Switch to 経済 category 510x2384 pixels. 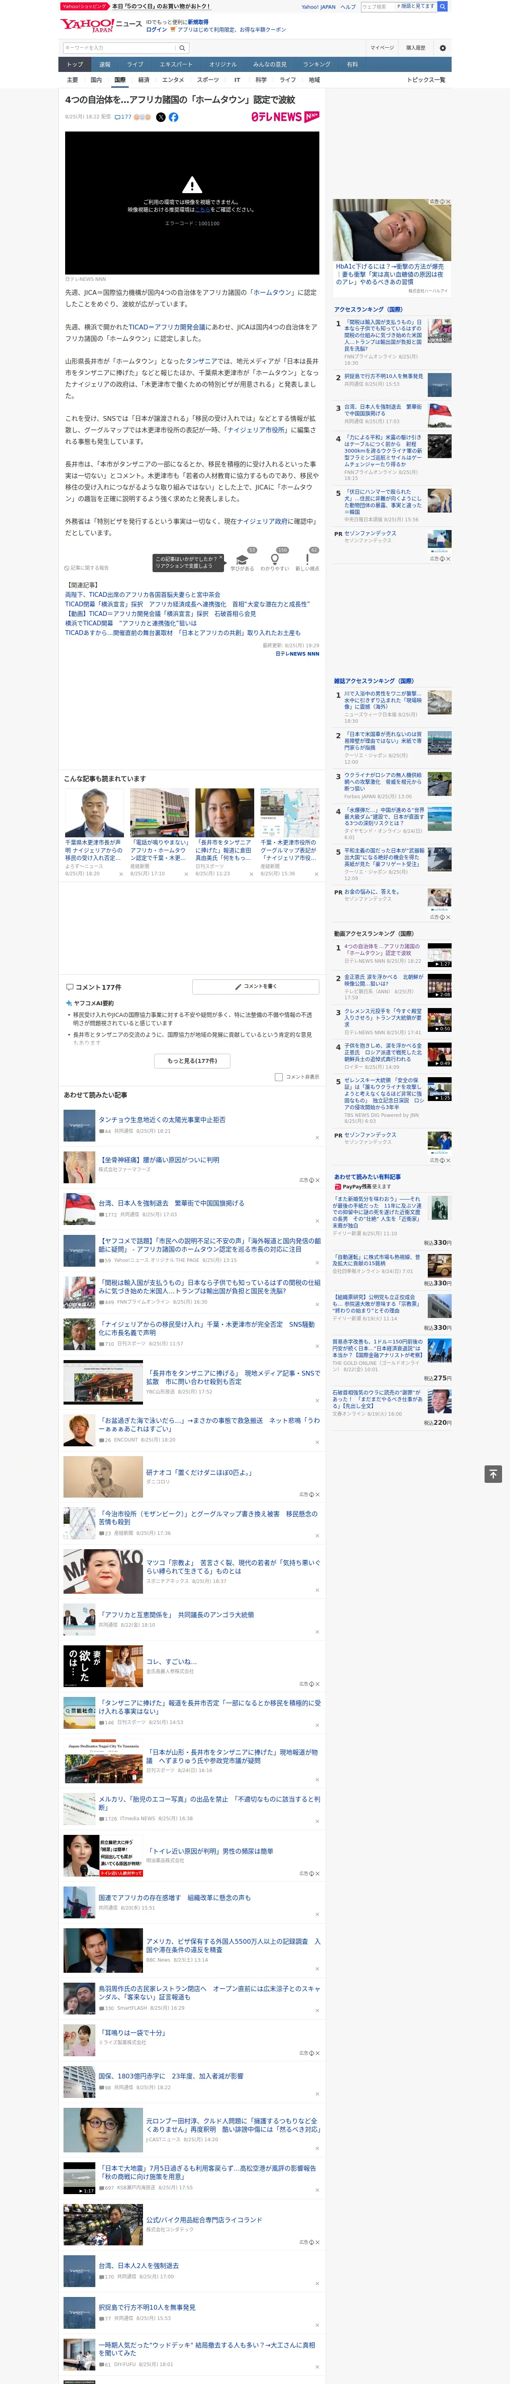[143, 79]
